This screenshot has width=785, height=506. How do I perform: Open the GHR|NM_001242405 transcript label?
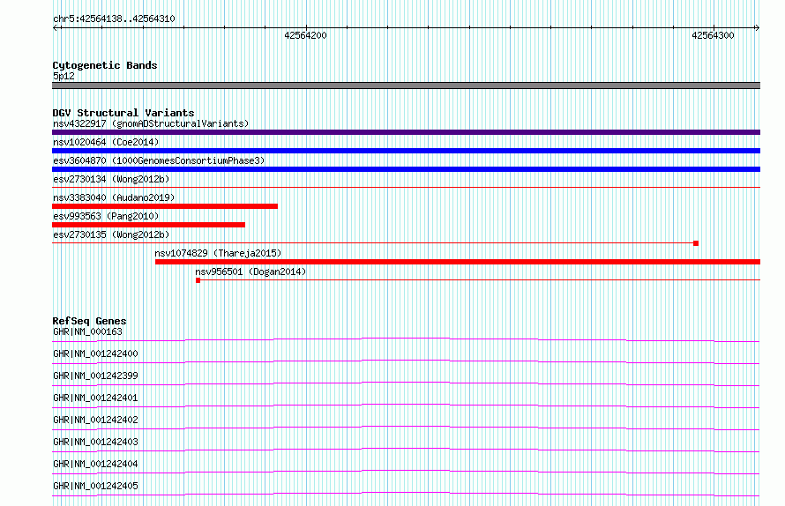[95, 486]
